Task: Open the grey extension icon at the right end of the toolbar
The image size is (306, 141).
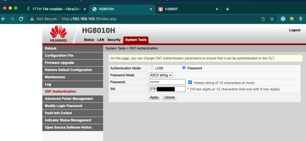Action: pos(301,19)
